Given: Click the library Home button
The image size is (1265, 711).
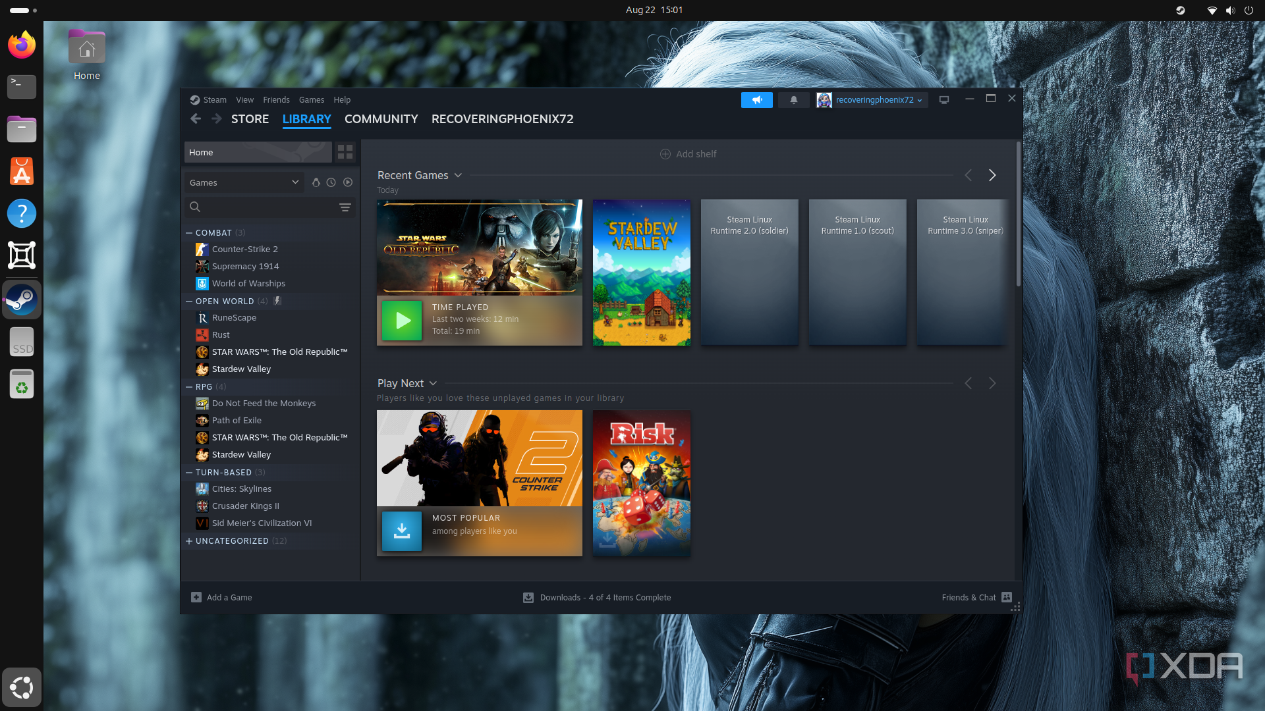Looking at the screenshot, I should (x=258, y=152).
